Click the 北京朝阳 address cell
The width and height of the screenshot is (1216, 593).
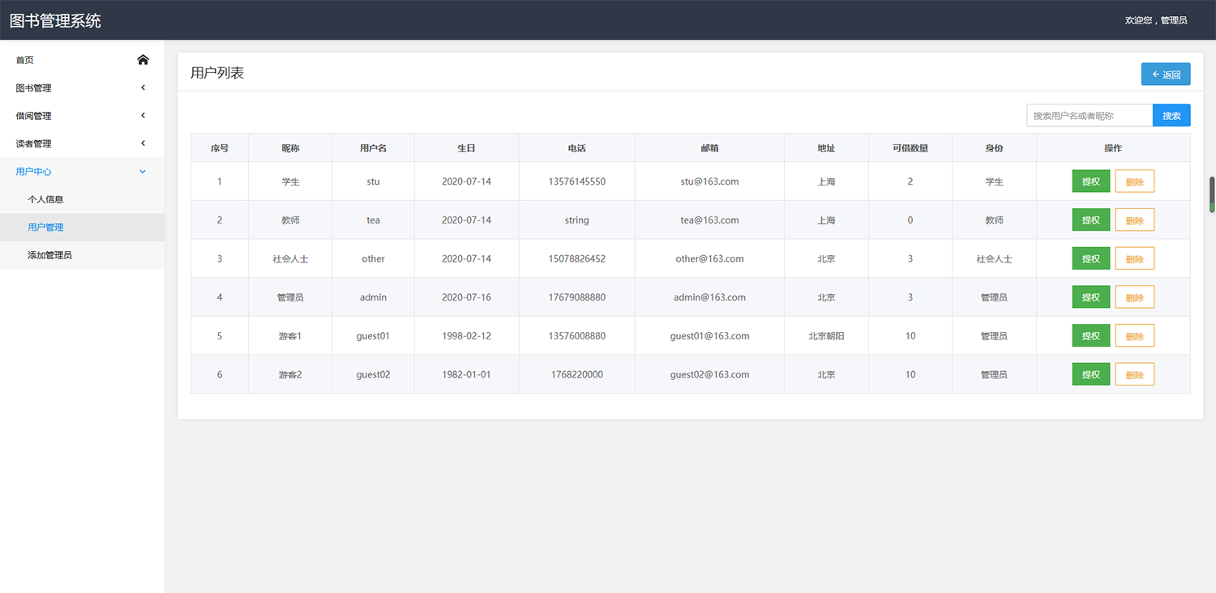click(826, 335)
